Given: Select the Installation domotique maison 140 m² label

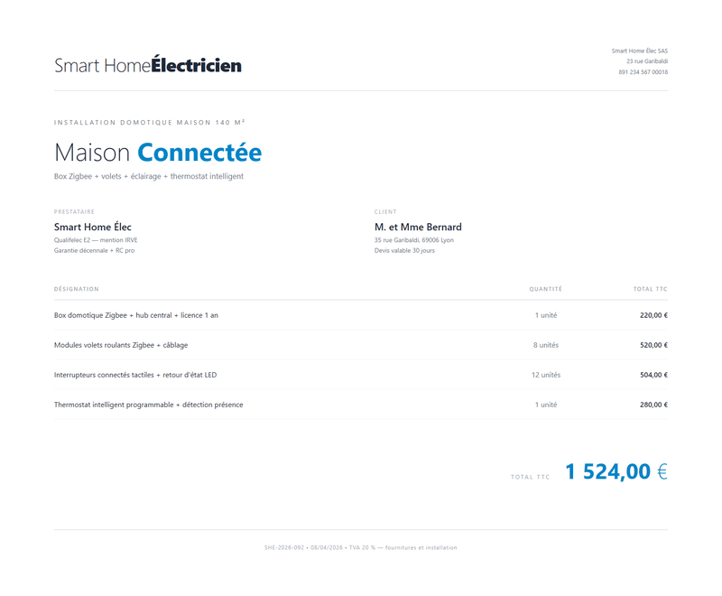Looking at the screenshot, I should [x=150, y=122].
